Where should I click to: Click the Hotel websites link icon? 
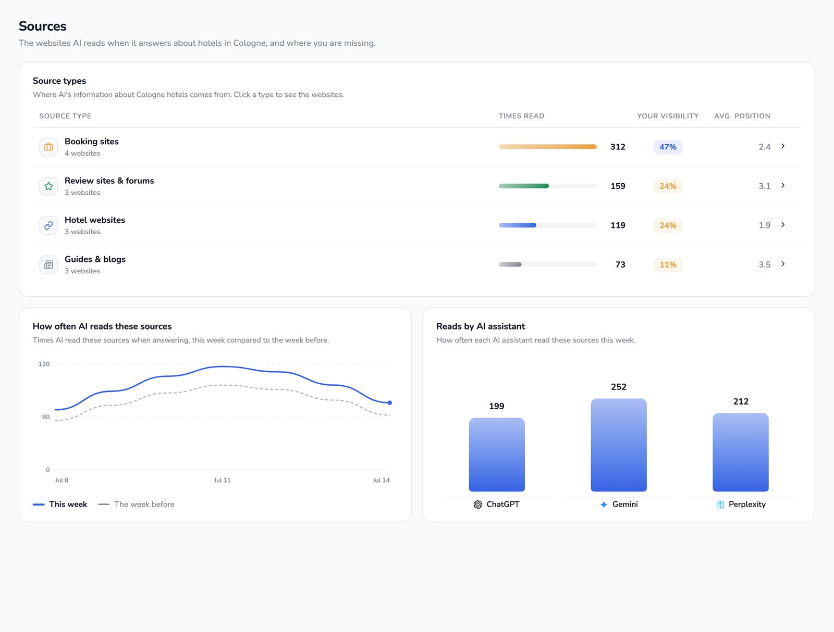(x=48, y=225)
